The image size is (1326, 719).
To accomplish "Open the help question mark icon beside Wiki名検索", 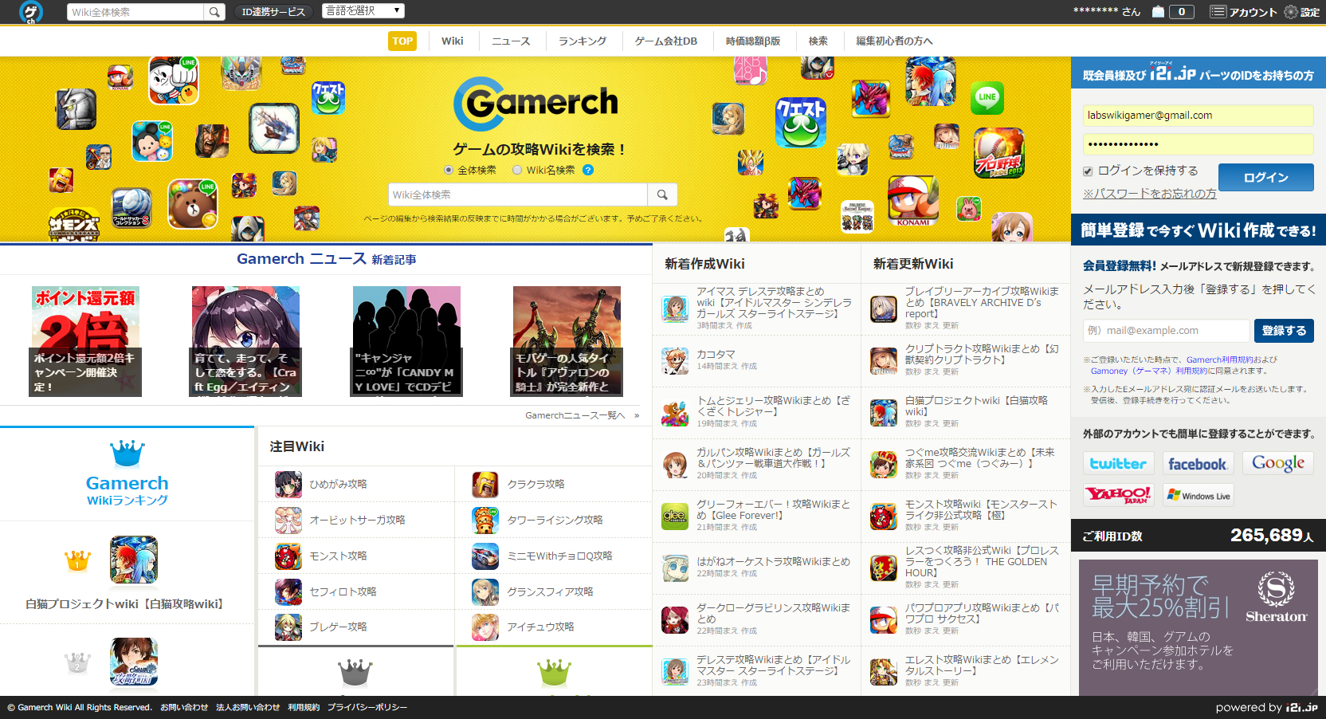I will [x=588, y=170].
